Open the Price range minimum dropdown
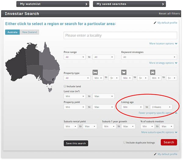 click(x=75, y=57)
